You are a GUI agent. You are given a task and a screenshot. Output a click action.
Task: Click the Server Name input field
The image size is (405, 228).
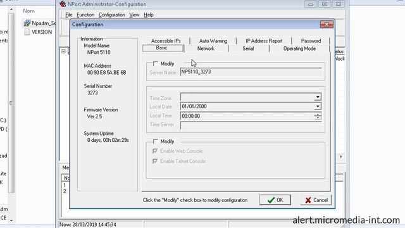251,72
